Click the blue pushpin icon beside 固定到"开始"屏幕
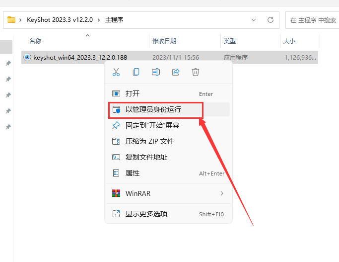The height and width of the screenshot is (262, 339). 116,125
